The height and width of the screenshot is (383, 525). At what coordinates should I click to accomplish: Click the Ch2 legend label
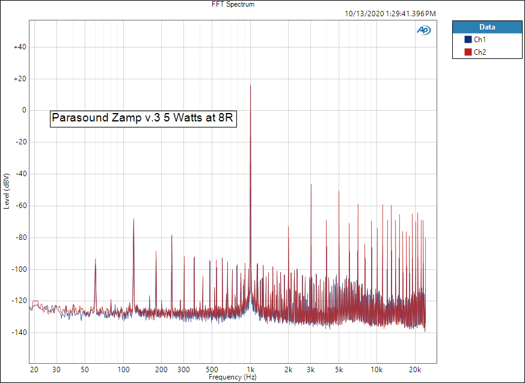pos(480,52)
